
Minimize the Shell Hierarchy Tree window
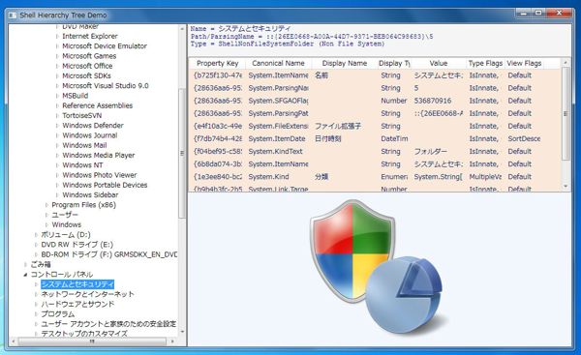point(524,13)
